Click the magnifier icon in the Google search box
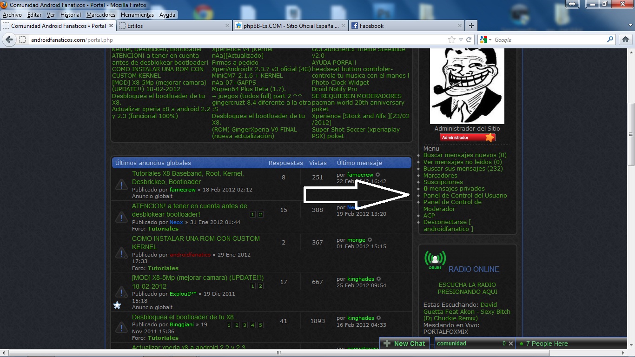Screen dimensions: 635x357 tap(610, 40)
